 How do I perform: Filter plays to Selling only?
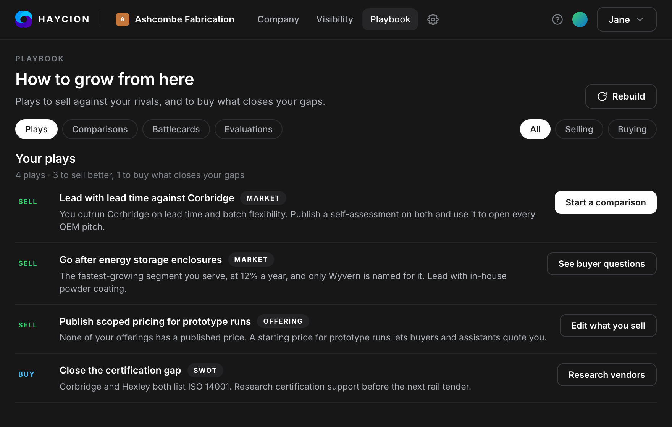pos(579,129)
